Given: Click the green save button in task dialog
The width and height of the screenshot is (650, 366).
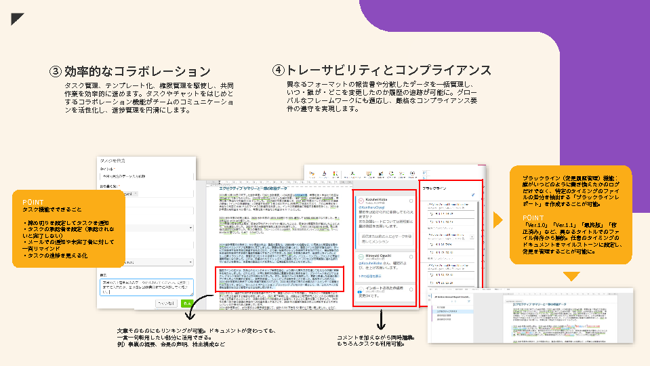Looking at the screenshot, I should 187,304.
